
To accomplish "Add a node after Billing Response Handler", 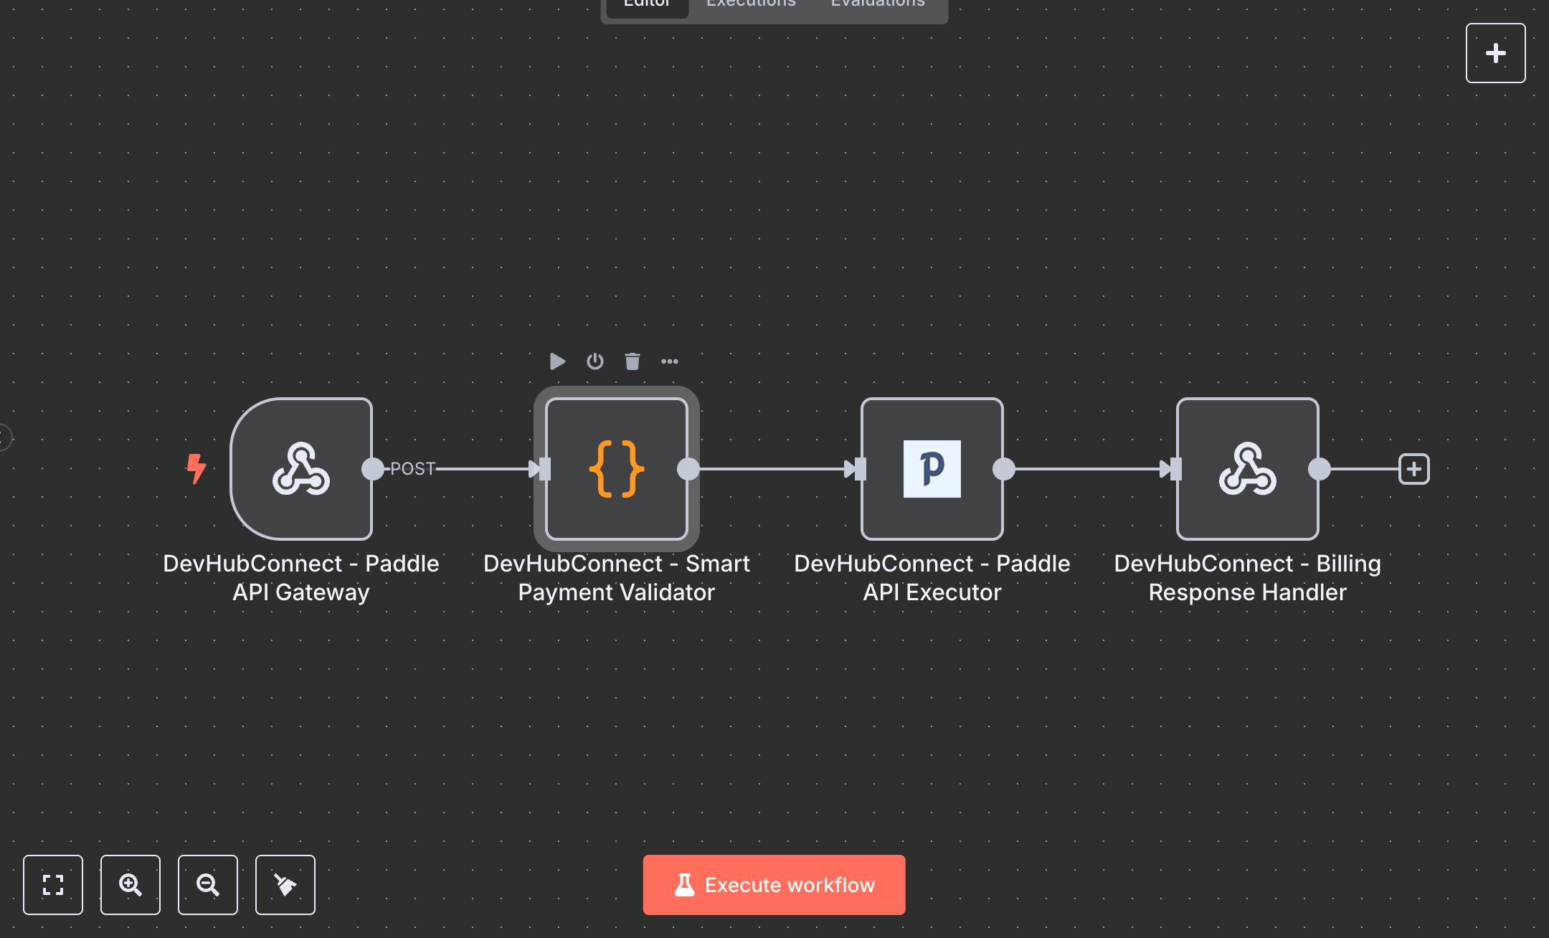I will pos(1413,469).
